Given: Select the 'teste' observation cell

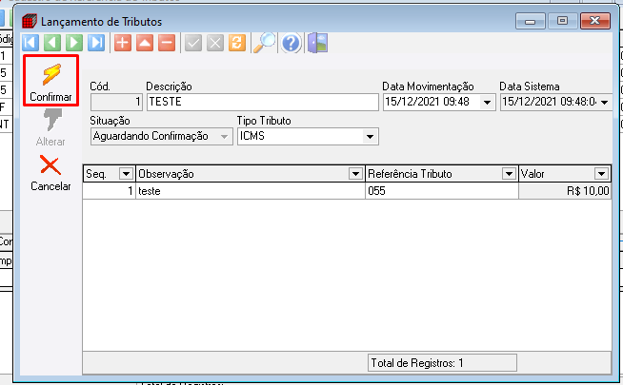Looking at the screenshot, I should (251, 191).
